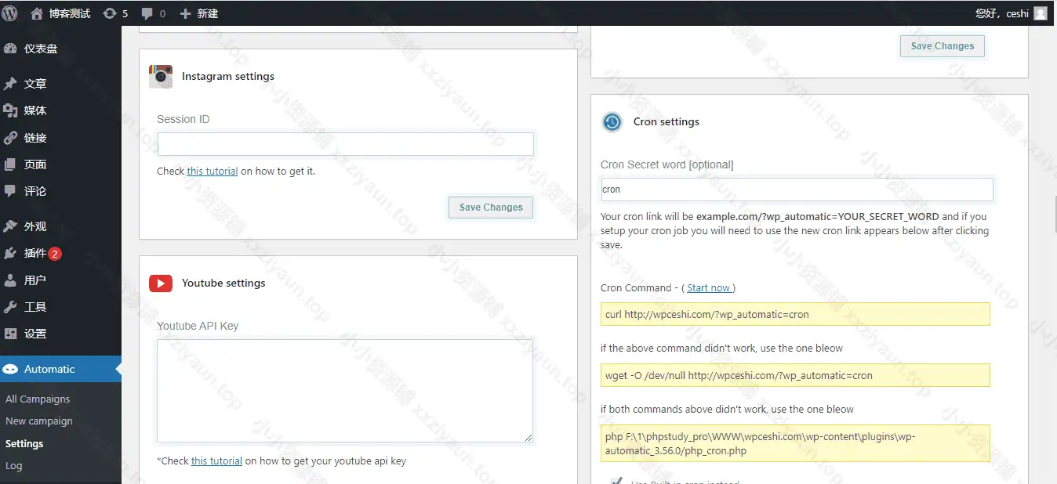Image resolution: width=1057 pixels, height=484 pixels.
Task: Click inside the YouTube API Key textarea
Action: click(x=344, y=390)
